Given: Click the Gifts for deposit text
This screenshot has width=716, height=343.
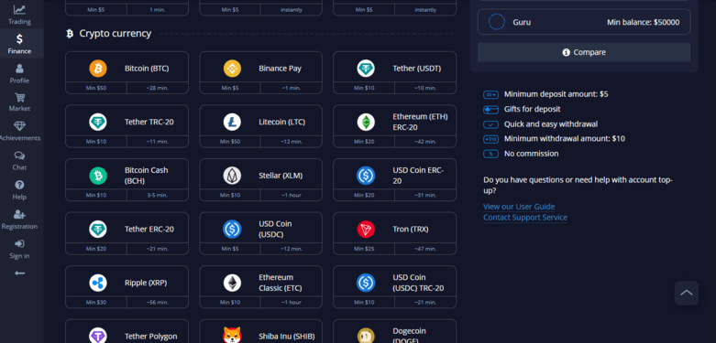Looking at the screenshot, I should pos(532,110).
